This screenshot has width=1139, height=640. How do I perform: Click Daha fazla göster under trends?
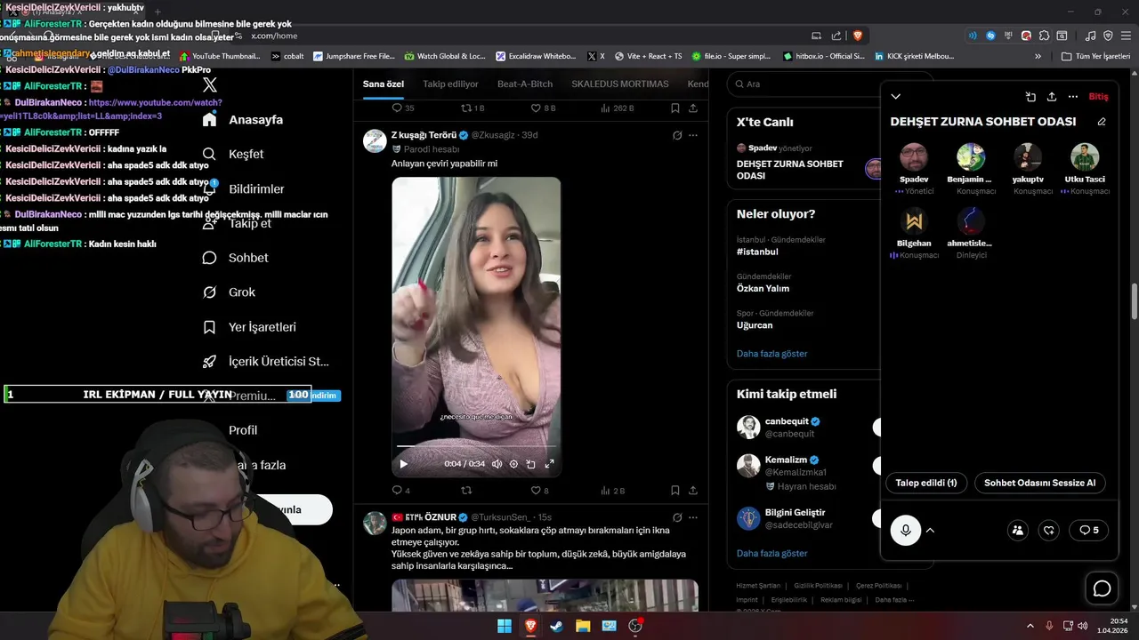771,354
